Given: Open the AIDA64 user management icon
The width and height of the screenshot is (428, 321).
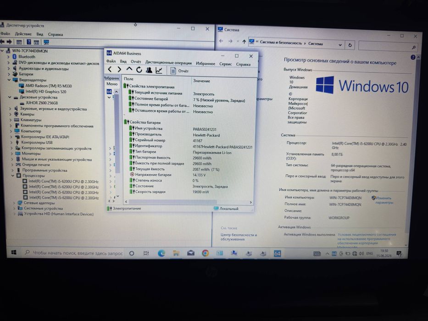Looking at the screenshot, I should [149, 70].
